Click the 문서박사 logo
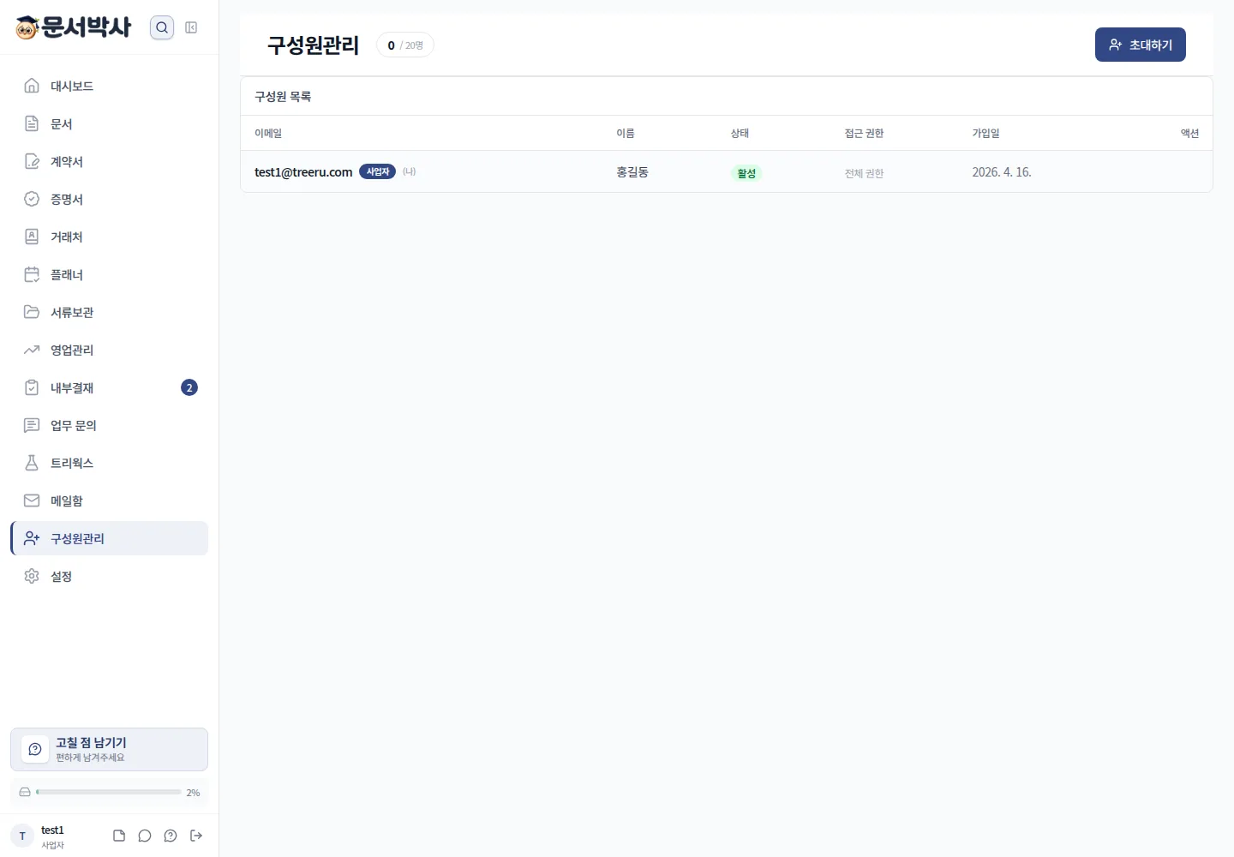Viewport: 1234px width, 857px height. coord(74,27)
